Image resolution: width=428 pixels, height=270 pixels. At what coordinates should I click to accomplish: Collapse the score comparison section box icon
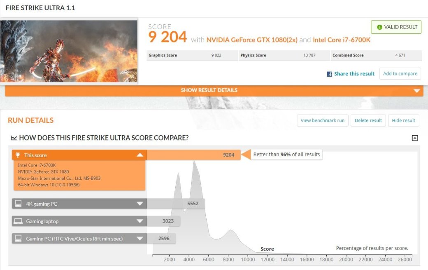pyautogui.click(x=415, y=138)
